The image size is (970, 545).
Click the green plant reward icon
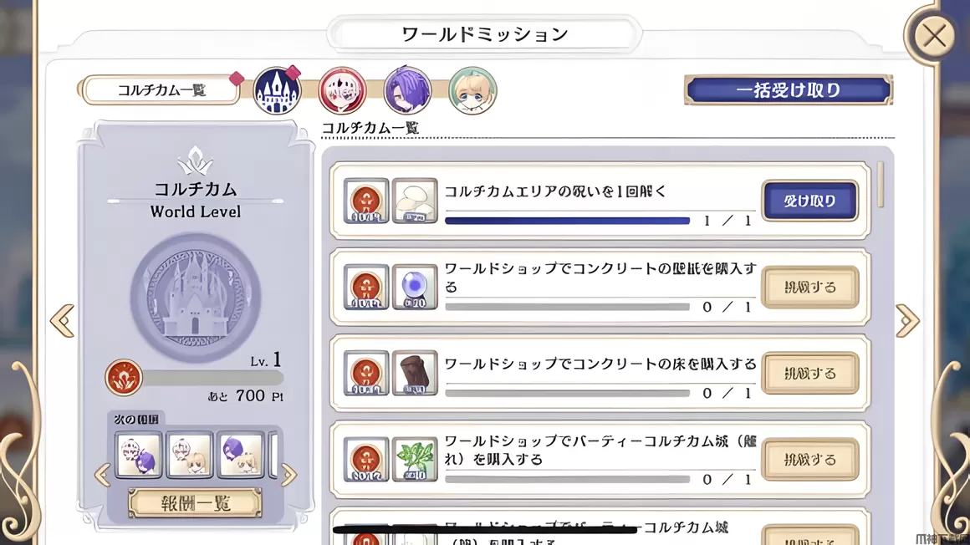(x=415, y=460)
